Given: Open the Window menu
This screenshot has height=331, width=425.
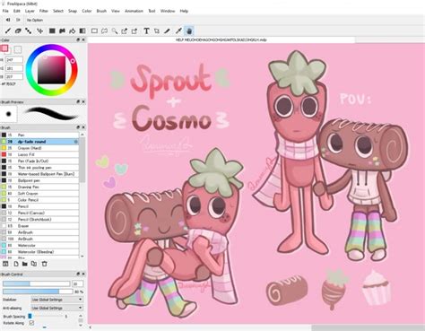Looking at the screenshot, I should [168, 11].
